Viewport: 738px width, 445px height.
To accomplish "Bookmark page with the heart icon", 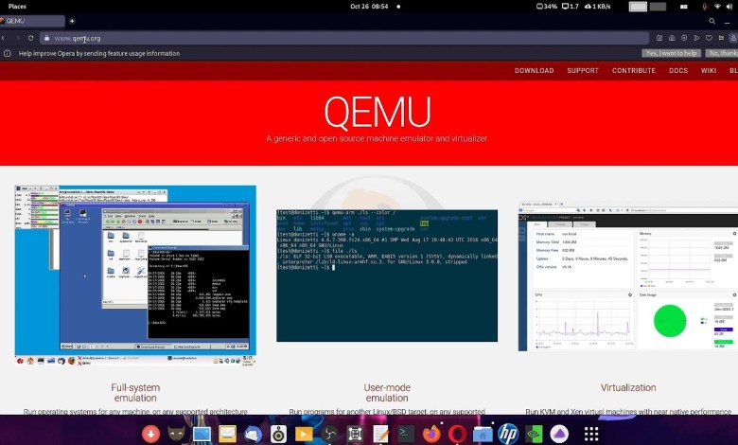I will tap(709, 38).
